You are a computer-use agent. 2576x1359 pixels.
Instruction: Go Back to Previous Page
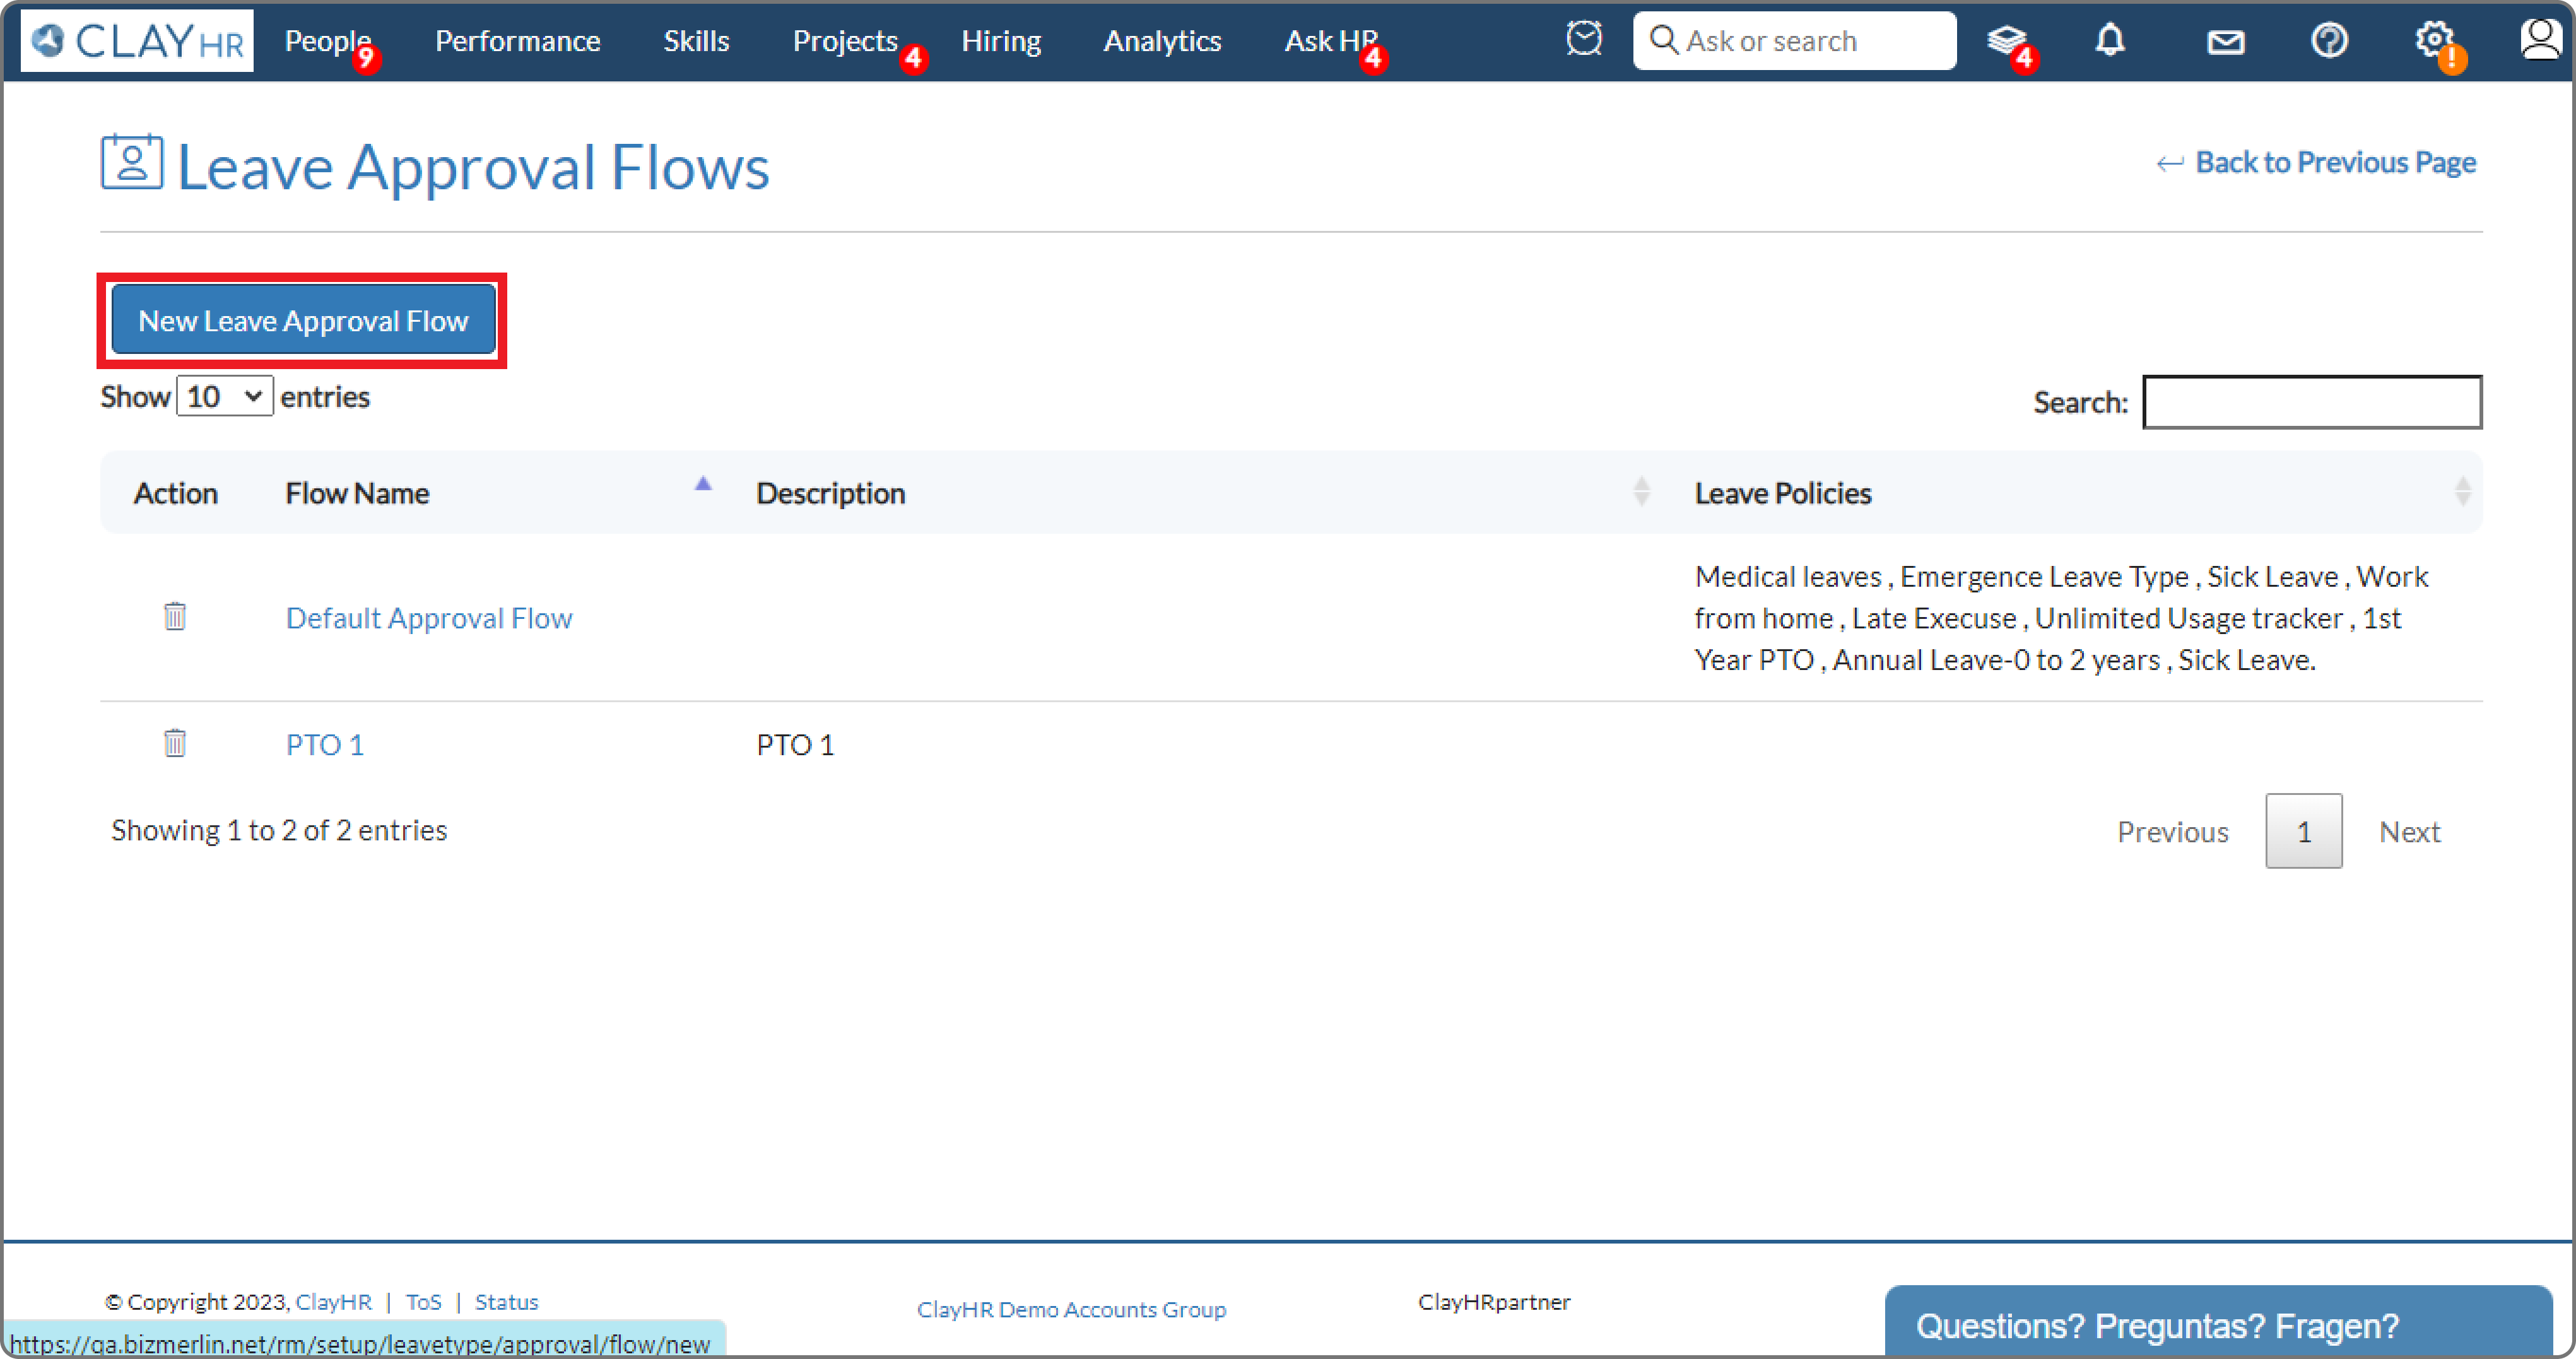coord(2316,162)
